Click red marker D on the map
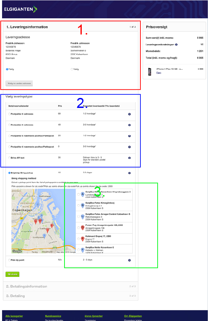The width and height of the screenshot is (208, 321). [40, 221]
